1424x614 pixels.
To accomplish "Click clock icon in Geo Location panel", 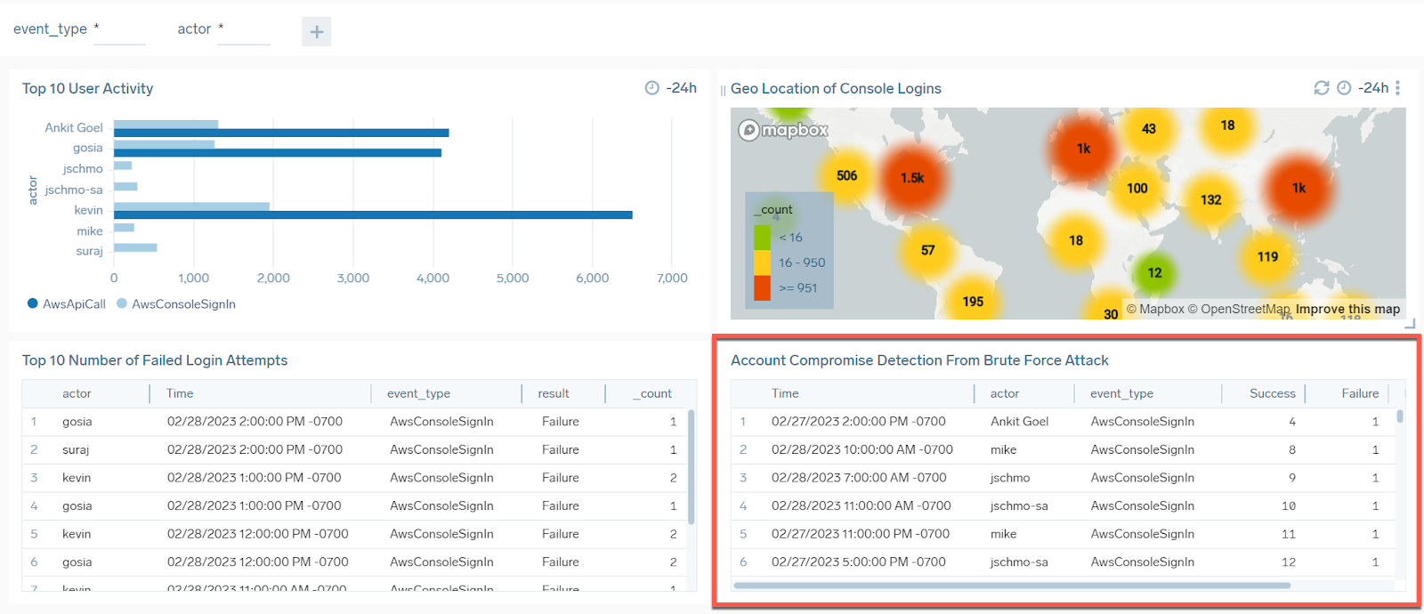I will 1344,88.
